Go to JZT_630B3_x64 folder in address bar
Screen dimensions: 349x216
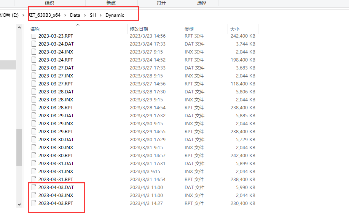pos(45,15)
